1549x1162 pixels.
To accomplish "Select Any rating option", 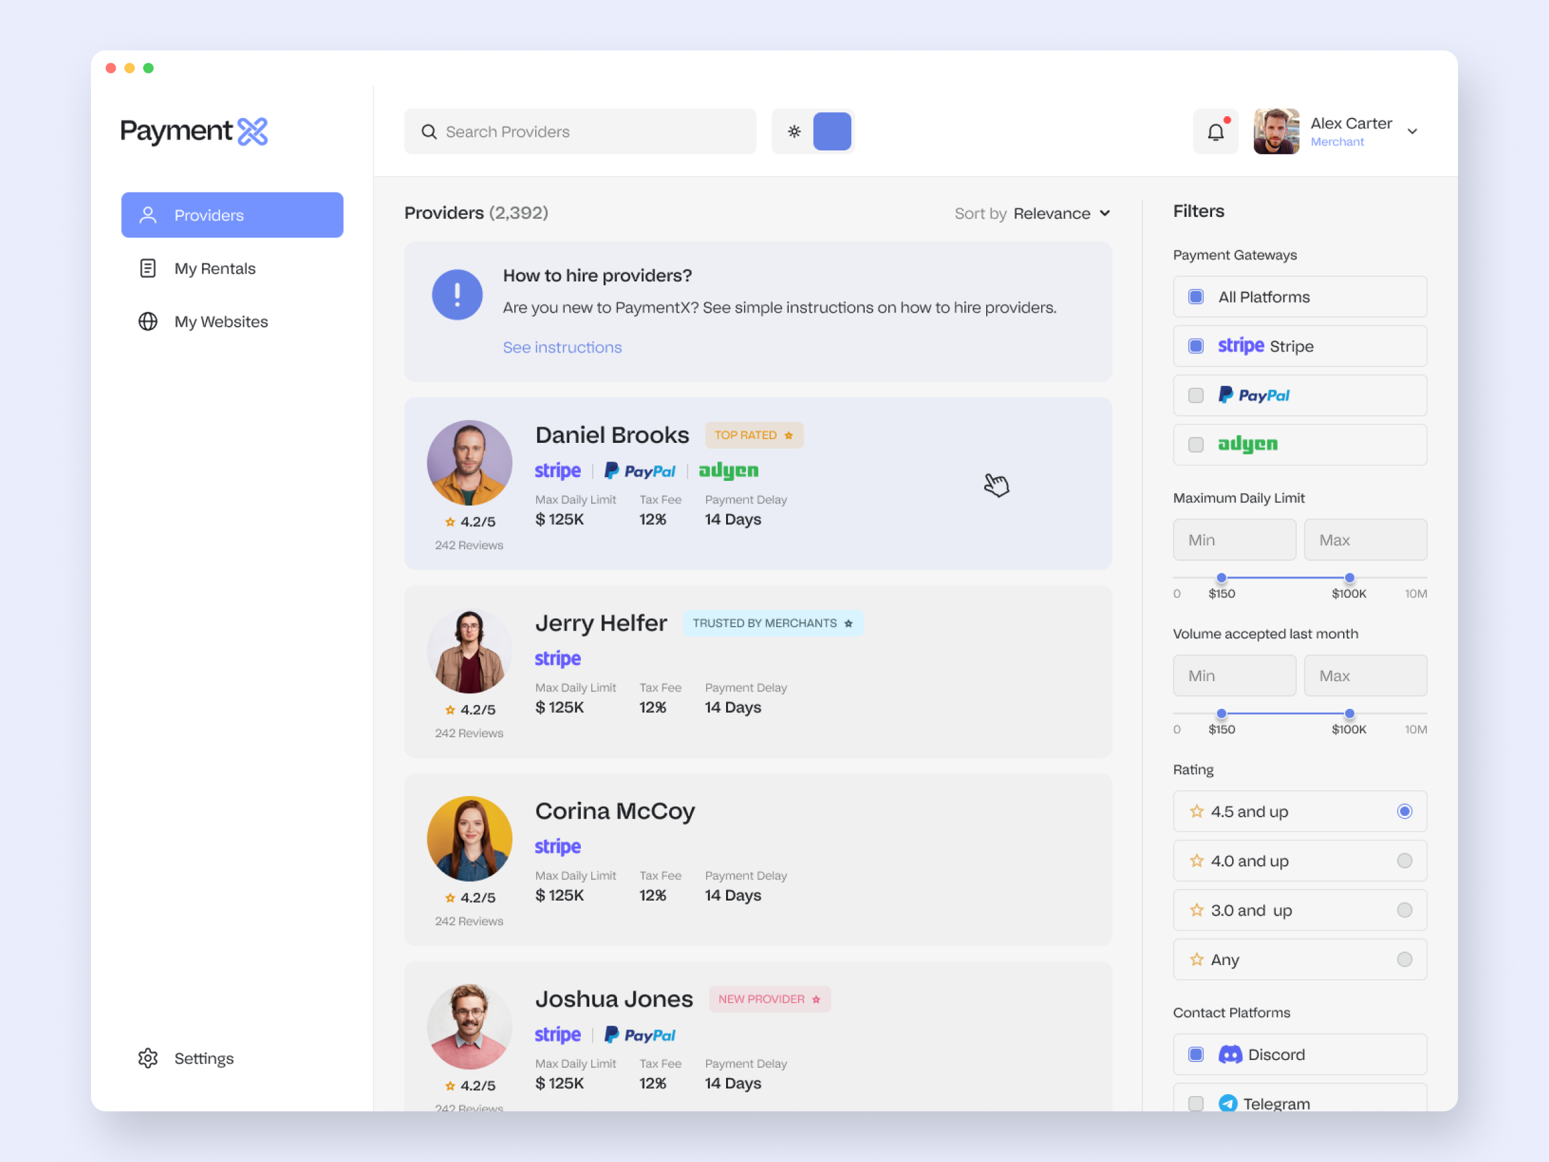I will [x=1301, y=959].
